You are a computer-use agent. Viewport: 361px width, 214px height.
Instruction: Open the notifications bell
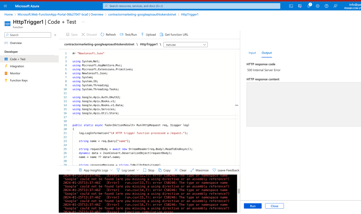click(x=309, y=6)
